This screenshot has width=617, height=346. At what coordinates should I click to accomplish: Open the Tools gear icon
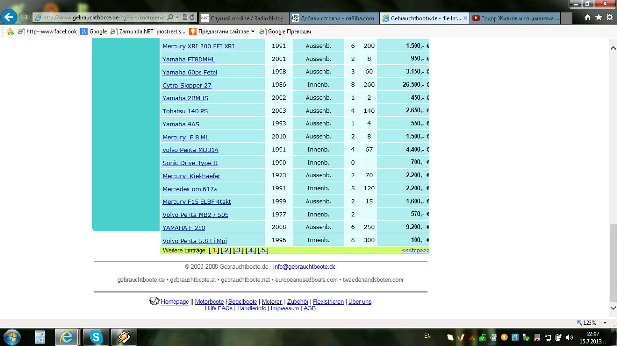pos(609,18)
